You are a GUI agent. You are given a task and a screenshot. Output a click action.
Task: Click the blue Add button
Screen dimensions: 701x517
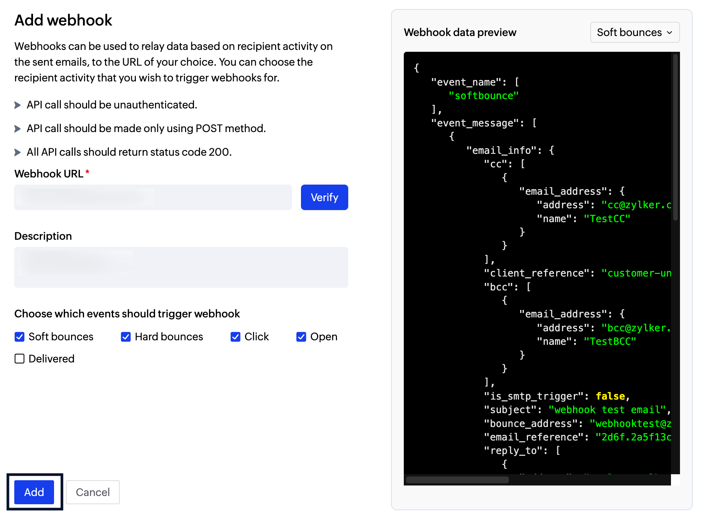[x=34, y=492]
